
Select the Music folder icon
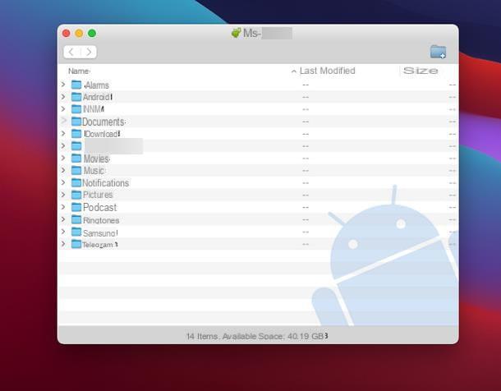pos(76,170)
